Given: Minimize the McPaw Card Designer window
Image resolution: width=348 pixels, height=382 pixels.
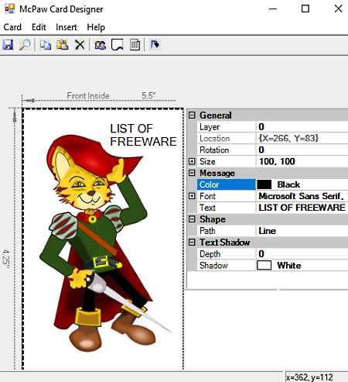Looking at the screenshot, I should [273, 9].
